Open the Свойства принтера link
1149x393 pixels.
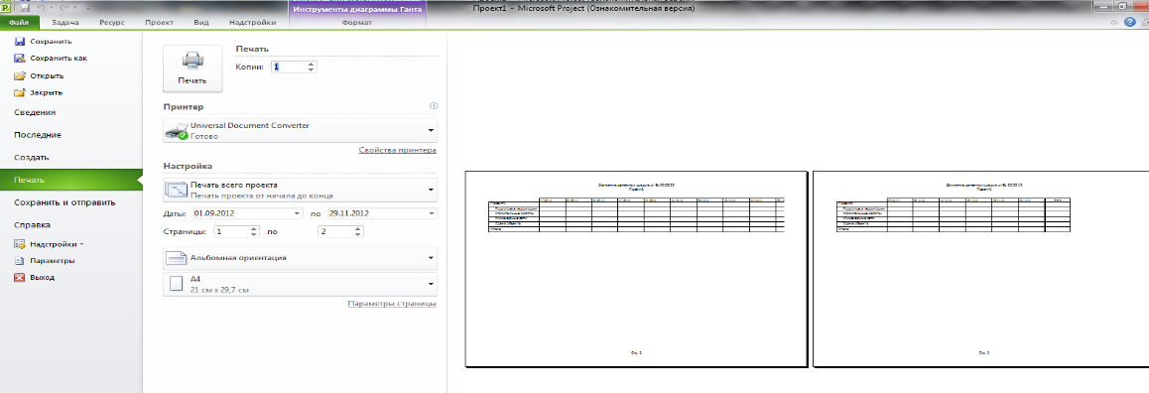click(397, 150)
